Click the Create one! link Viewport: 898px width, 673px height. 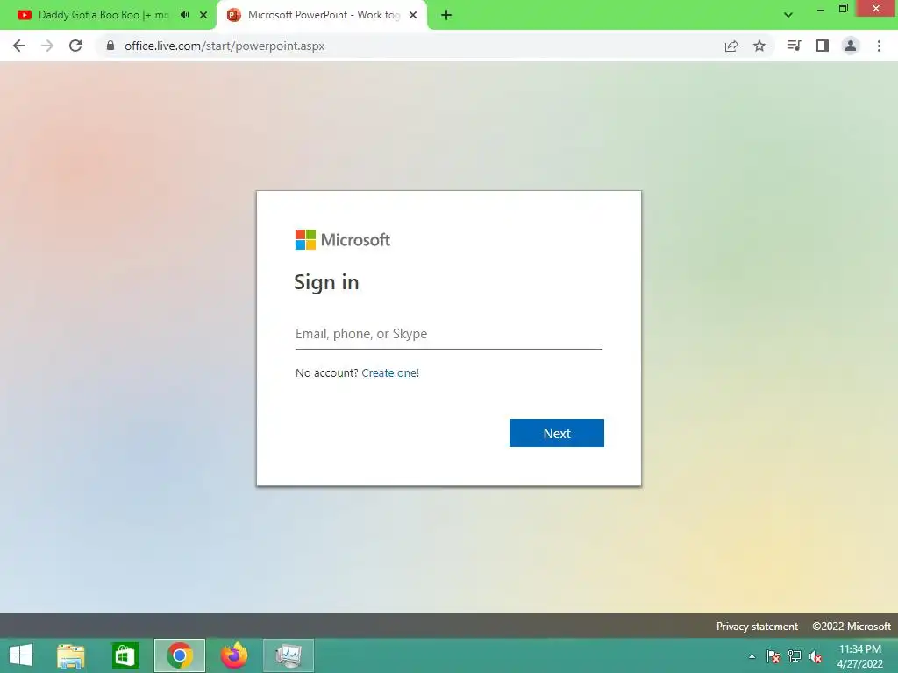pyautogui.click(x=390, y=373)
